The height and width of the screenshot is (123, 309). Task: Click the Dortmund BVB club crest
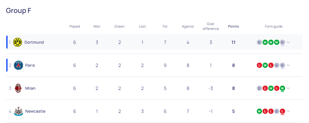pos(18,42)
